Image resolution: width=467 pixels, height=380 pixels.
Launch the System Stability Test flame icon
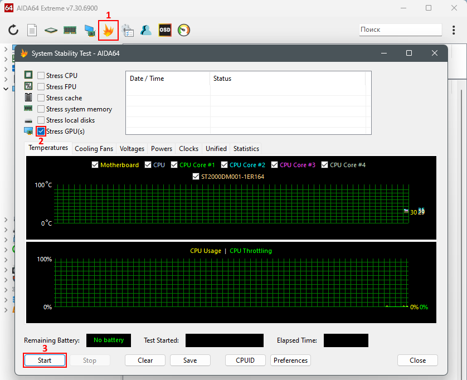(108, 31)
